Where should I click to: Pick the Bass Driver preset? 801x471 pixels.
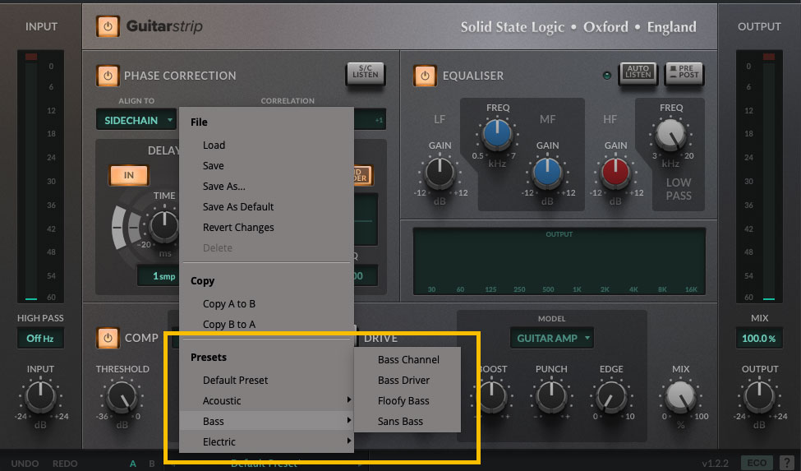[x=403, y=380]
